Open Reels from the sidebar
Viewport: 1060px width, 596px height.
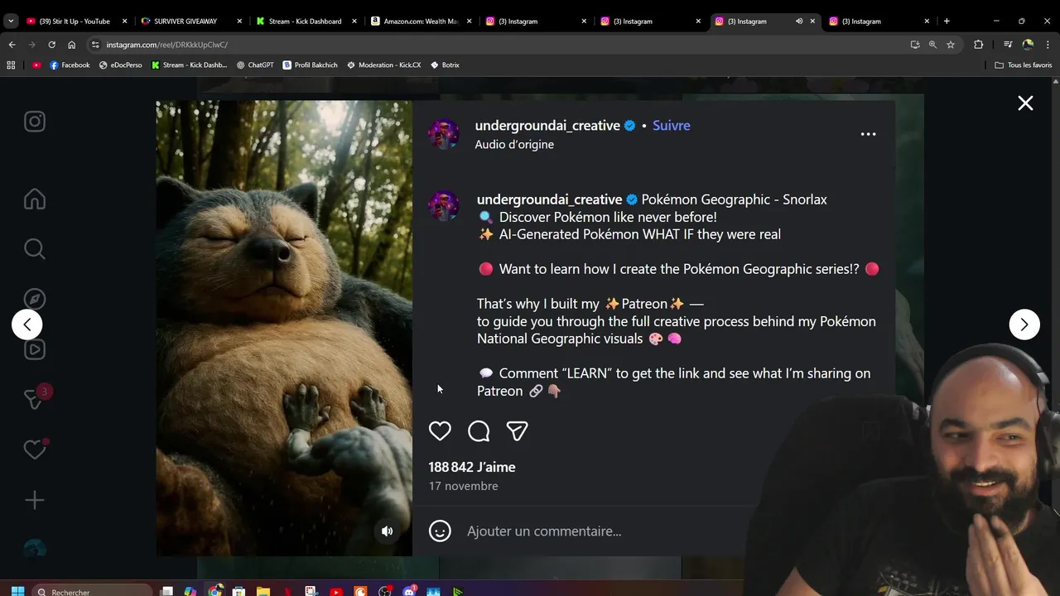point(35,349)
